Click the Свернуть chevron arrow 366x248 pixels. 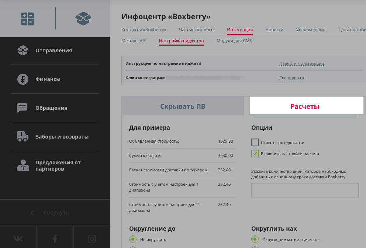tap(32, 213)
